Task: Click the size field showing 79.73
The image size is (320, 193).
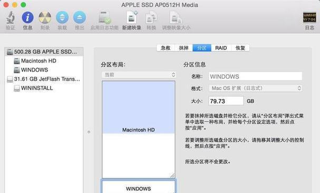Action: 226,101
